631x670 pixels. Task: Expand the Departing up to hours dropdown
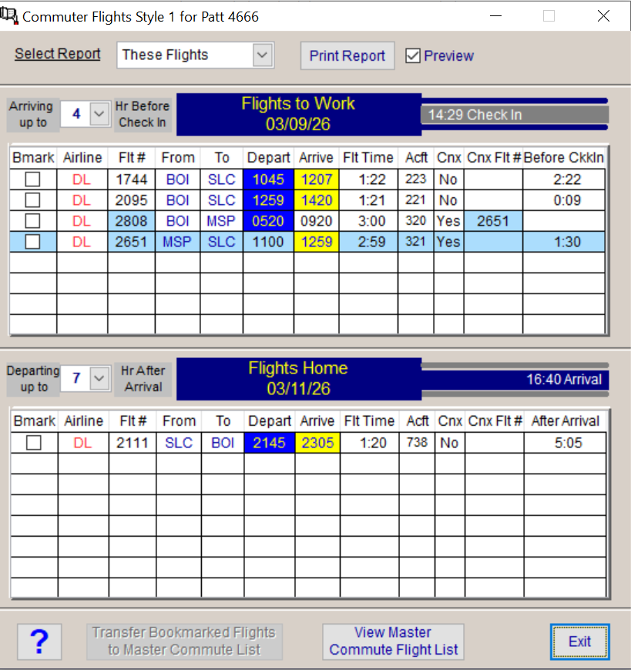click(99, 378)
